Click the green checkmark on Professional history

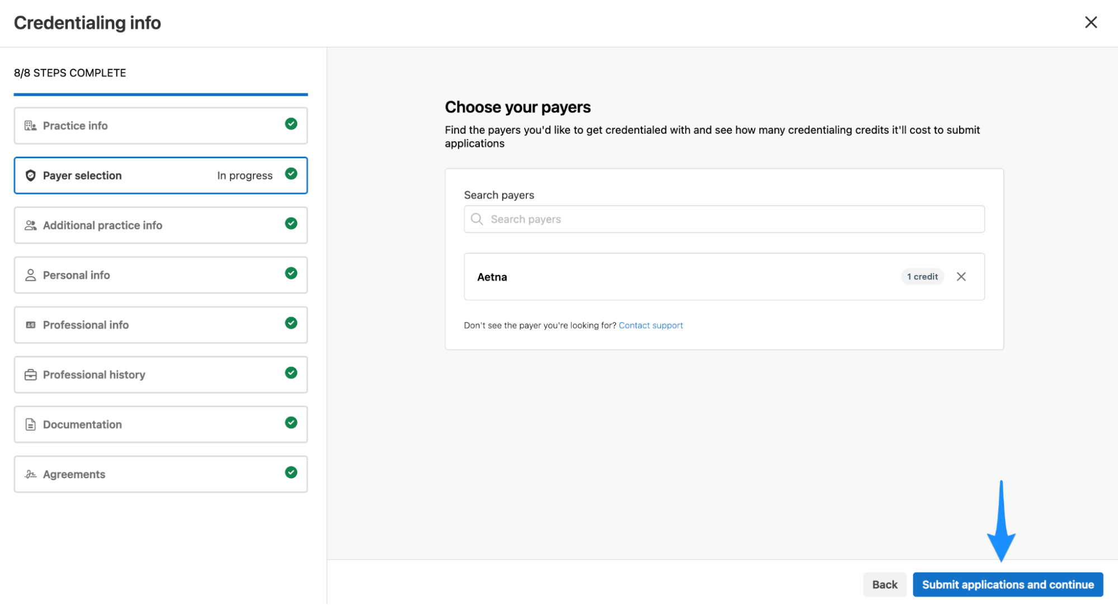[x=291, y=373]
